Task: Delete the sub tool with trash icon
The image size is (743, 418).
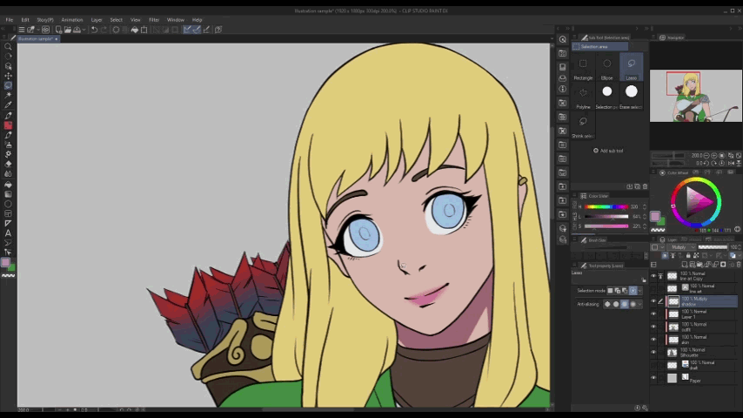Action: pos(645,186)
